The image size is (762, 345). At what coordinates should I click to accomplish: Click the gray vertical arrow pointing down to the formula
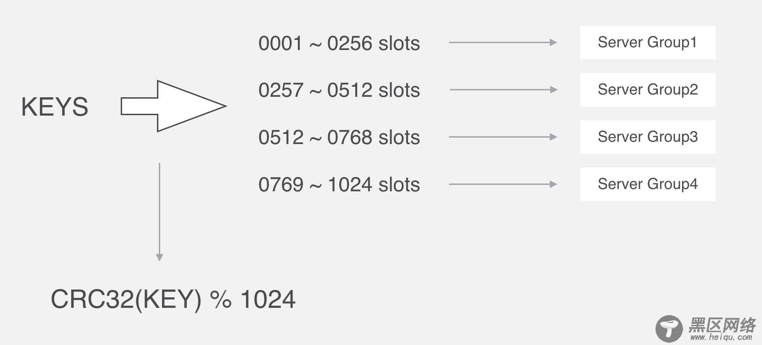159,212
